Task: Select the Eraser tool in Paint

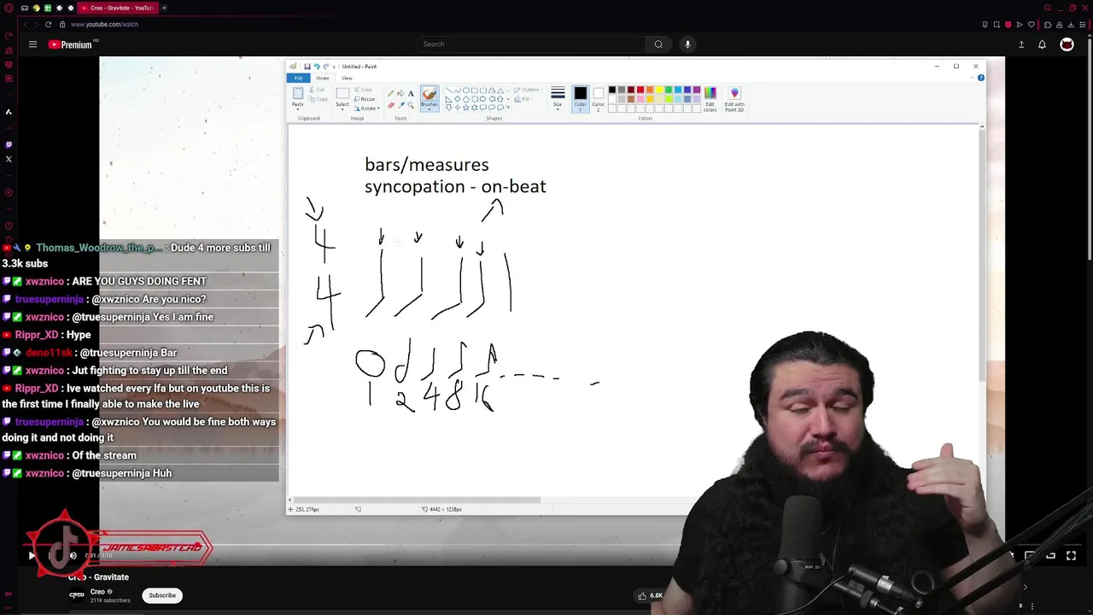Action: tap(391, 105)
